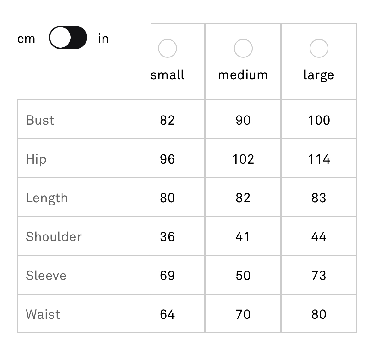Click the large column header text
Screen dimensions: 372x357
pos(319,75)
